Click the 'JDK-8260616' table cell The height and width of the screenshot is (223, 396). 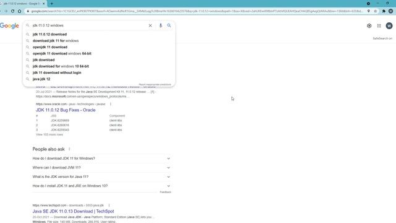(x=60, y=125)
